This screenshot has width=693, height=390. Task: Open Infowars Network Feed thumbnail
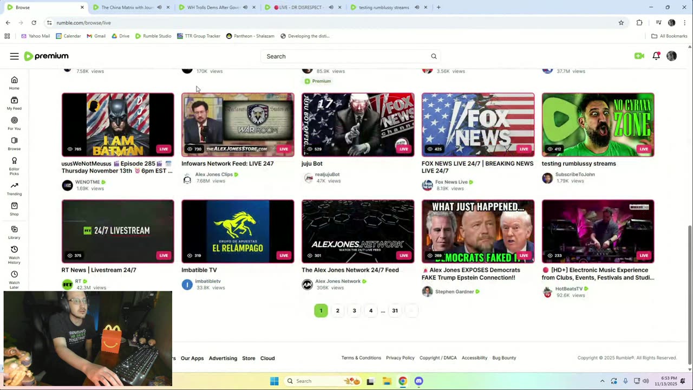pyautogui.click(x=238, y=125)
